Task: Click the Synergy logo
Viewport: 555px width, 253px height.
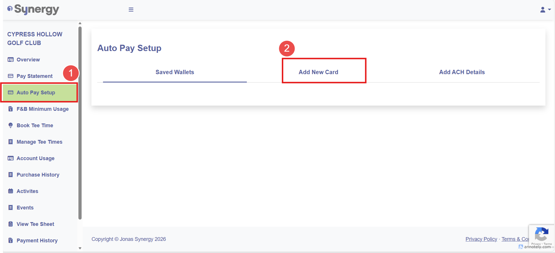Action: click(x=33, y=10)
